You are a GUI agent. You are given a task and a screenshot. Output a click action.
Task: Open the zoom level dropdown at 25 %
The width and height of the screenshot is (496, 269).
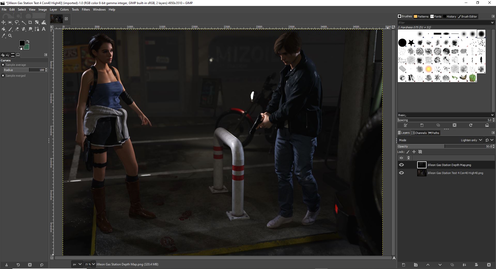[93, 264]
